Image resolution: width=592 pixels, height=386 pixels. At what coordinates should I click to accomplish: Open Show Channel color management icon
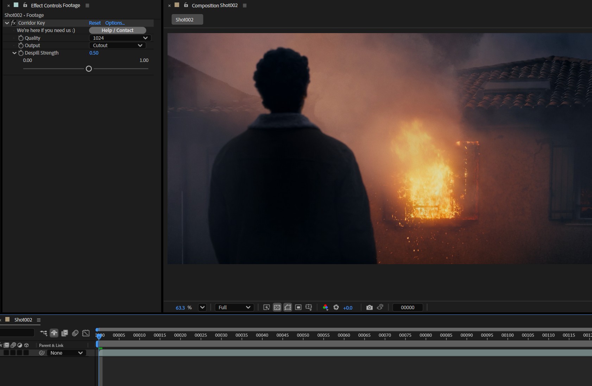pyautogui.click(x=325, y=307)
